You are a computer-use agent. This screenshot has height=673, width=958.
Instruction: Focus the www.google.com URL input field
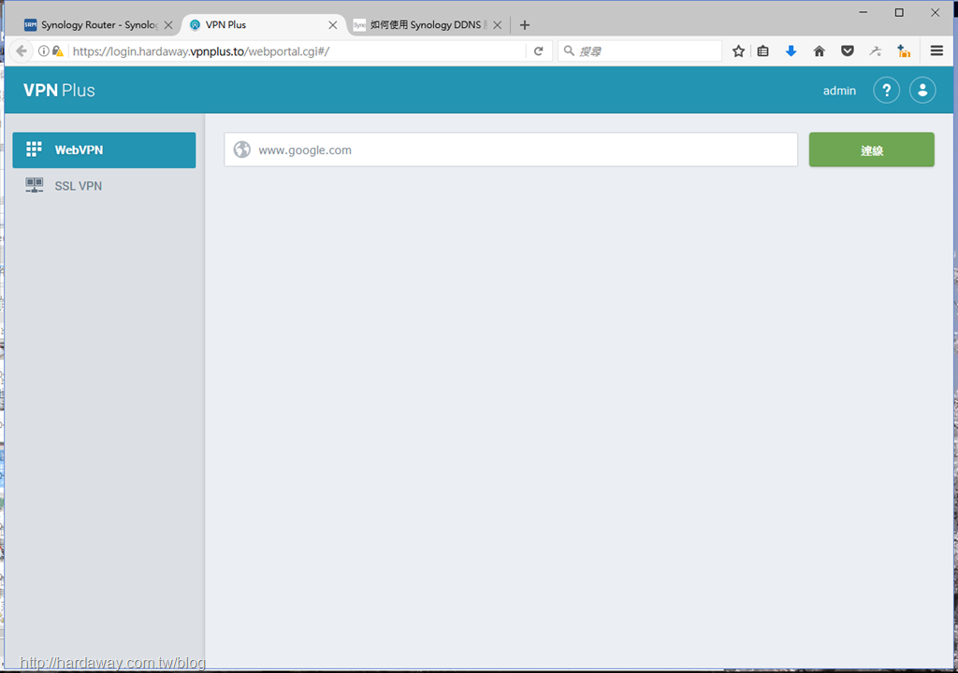click(x=511, y=150)
